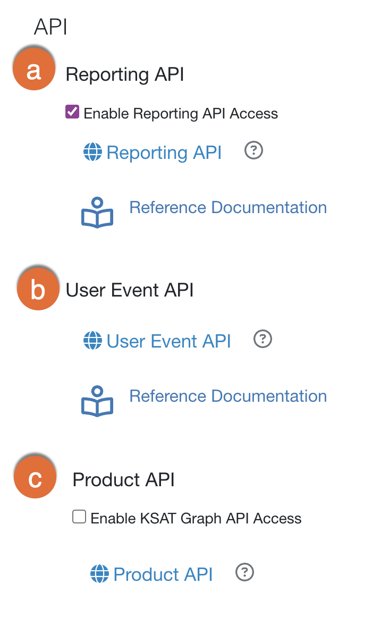Click the globe icon next to User Event API
The width and height of the screenshot is (389, 626).
tap(94, 341)
